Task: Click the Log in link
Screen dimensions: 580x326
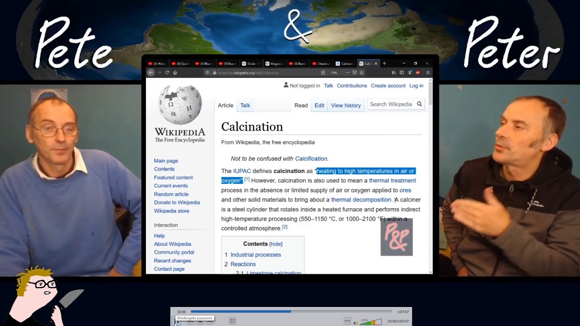Action: pyautogui.click(x=416, y=86)
